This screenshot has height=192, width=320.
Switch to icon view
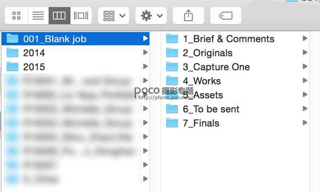(16, 16)
